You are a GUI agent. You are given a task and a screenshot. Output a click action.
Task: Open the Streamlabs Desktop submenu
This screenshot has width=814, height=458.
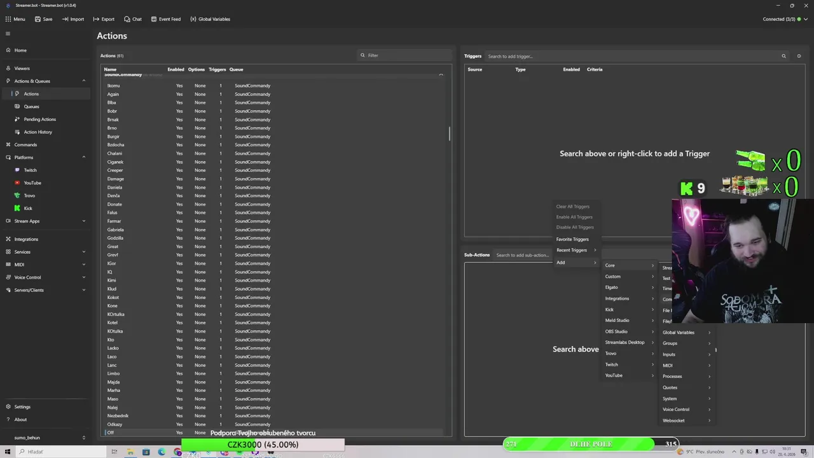pos(629,342)
